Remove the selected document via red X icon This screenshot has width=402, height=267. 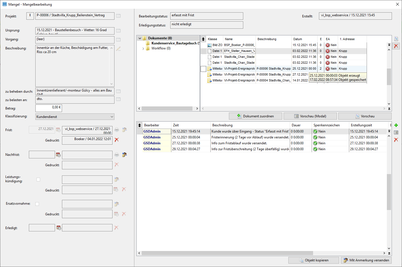click(x=396, y=46)
